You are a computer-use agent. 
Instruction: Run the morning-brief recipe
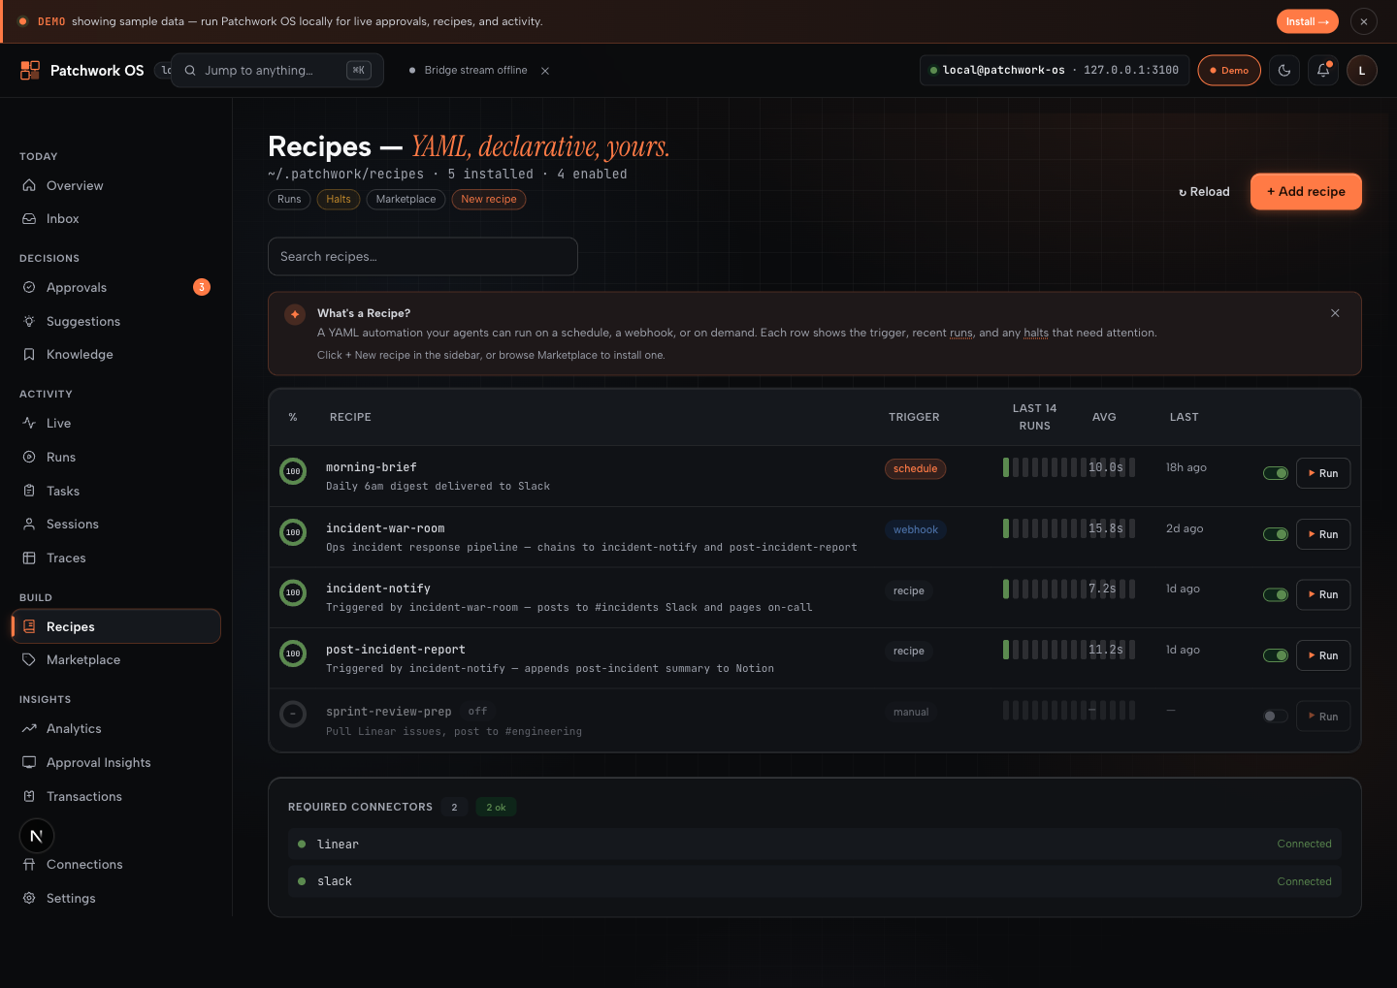1323,473
